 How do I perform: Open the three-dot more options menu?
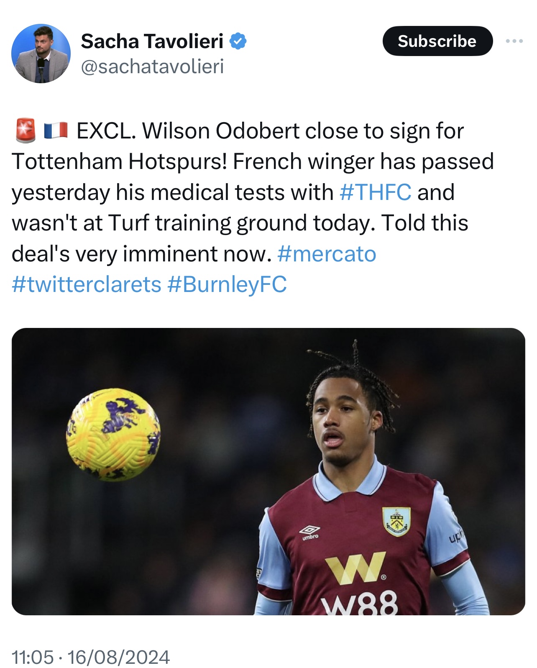coord(514,41)
